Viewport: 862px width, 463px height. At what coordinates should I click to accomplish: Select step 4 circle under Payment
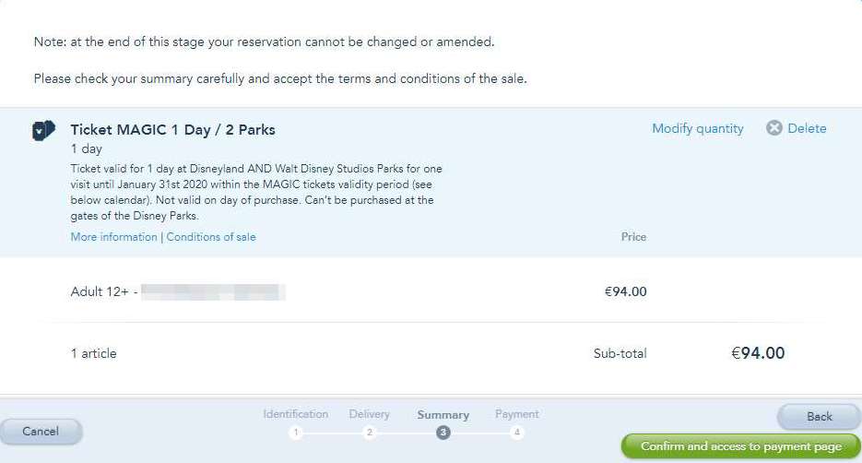pyautogui.click(x=517, y=433)
